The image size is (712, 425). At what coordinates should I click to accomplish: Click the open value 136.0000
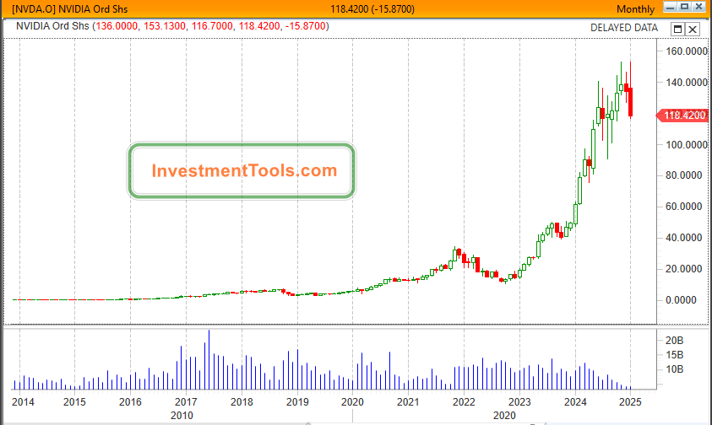(x=117, y=26)
